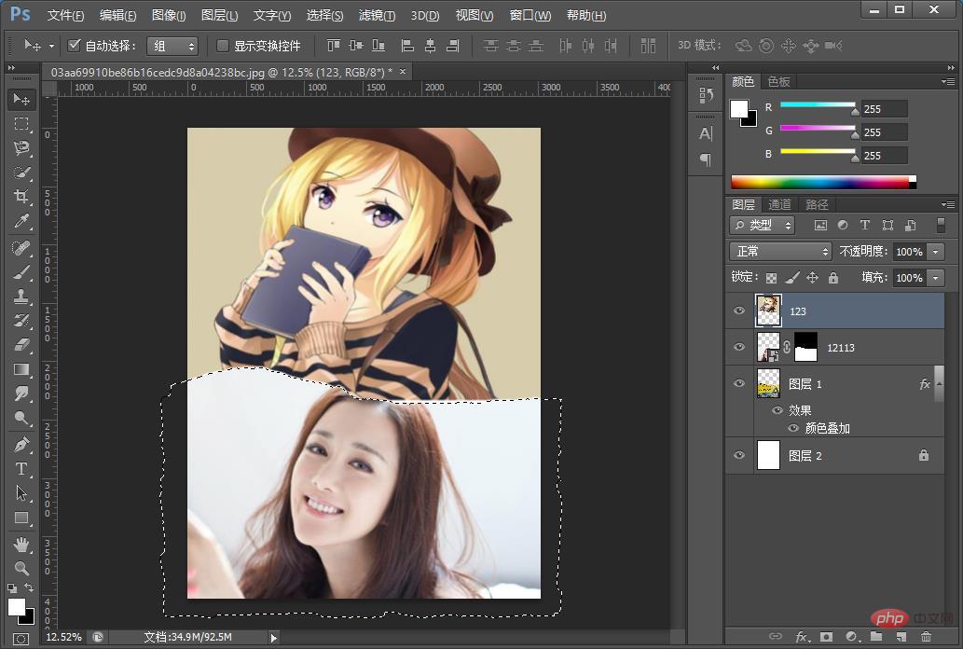
Task: Hide the 123 layer
Action: 739,311
